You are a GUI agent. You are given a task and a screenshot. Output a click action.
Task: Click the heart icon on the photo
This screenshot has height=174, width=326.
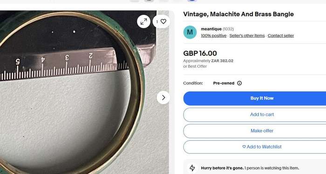[163, 21]
